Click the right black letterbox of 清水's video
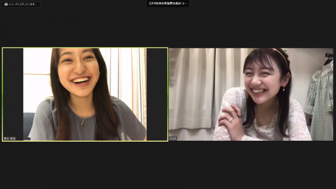 (157, 94)
